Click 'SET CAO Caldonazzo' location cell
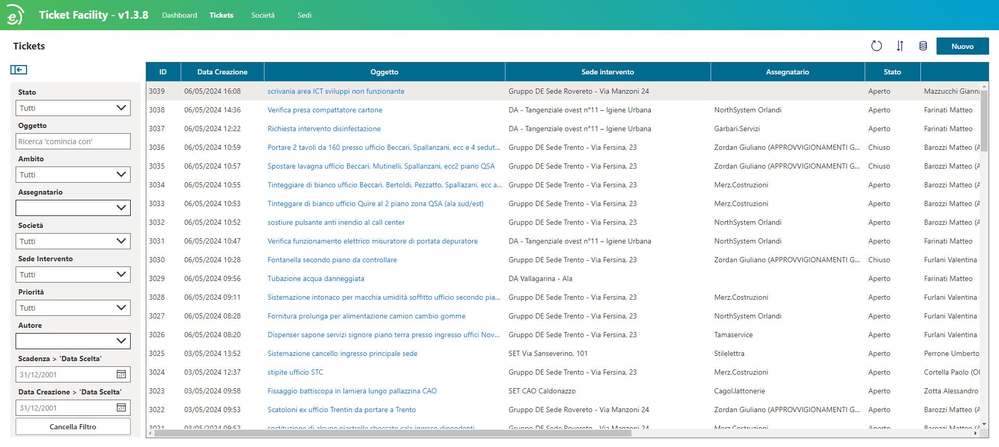999x447 pixels. click(542, 391)
